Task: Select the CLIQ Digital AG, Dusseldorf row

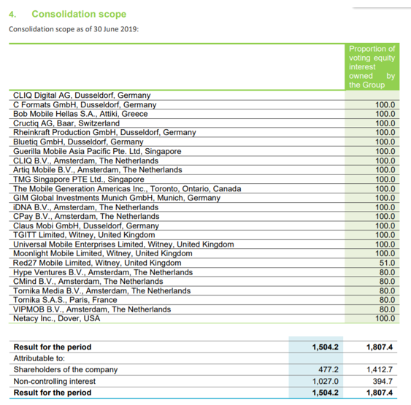Action: point(204,95)
